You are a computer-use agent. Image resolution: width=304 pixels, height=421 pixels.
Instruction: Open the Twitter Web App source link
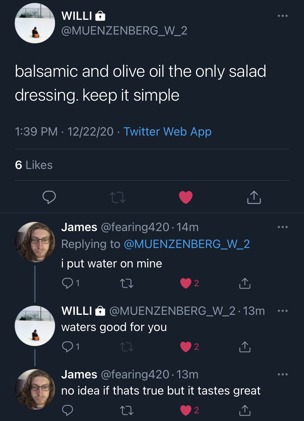[167, 132]
